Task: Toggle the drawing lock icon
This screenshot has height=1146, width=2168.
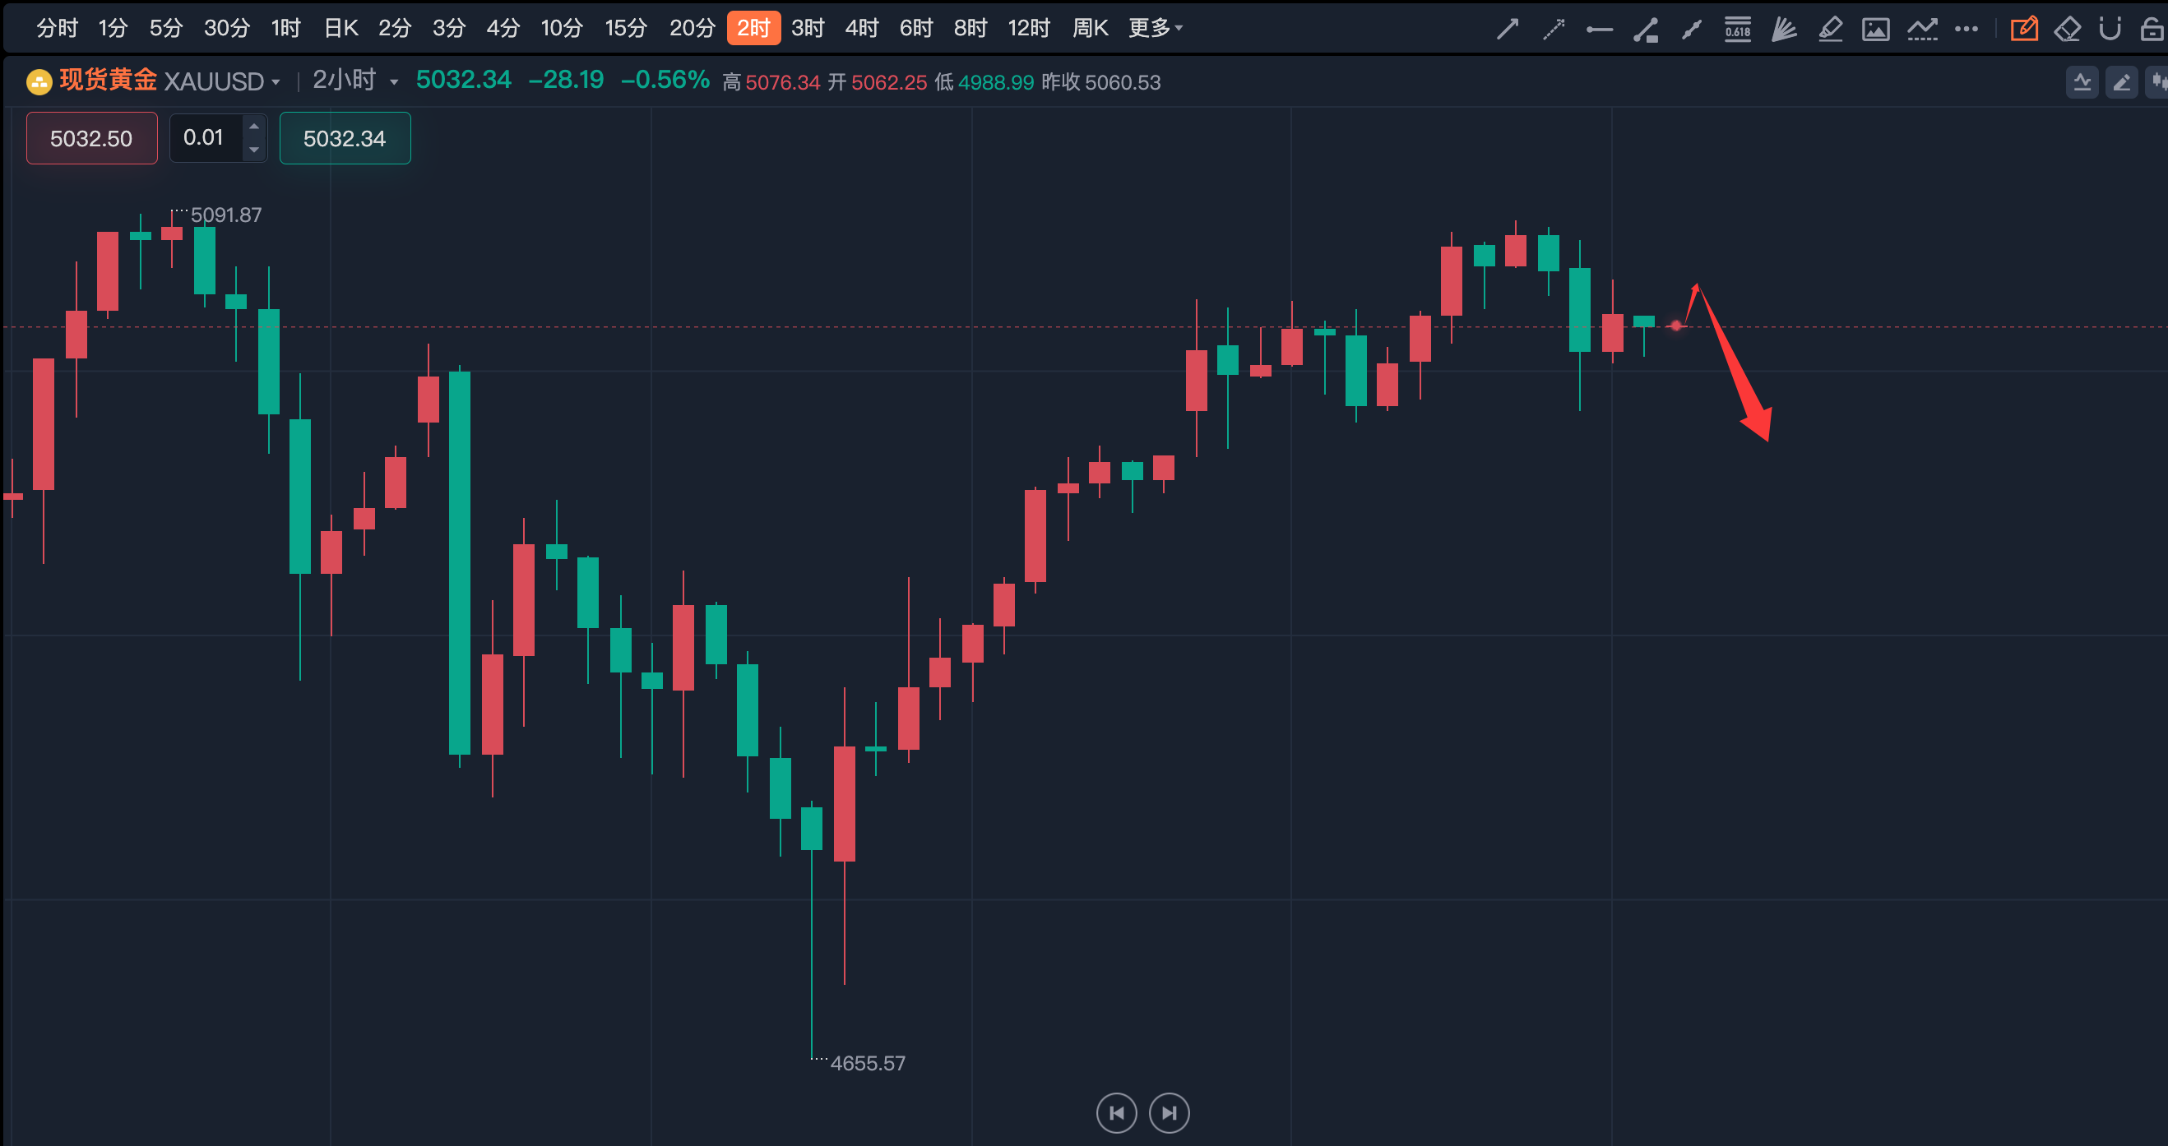Action: 2152,30
